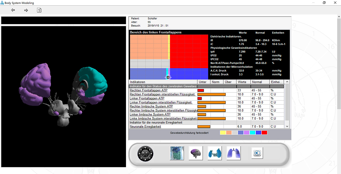This screenshot has height=174, width=341.
Task: Open Rechten Frontallappen ATP link
Action: pos(148,91)
